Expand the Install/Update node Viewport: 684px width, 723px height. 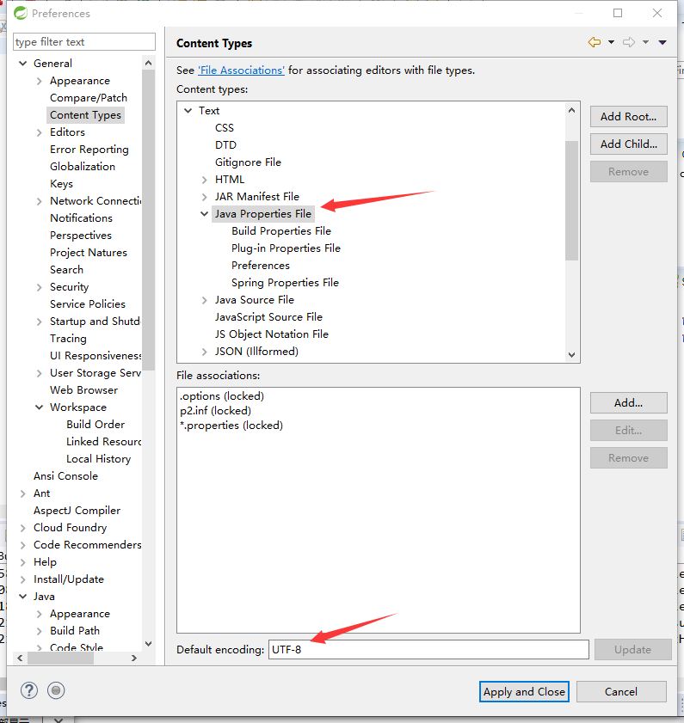[22, 579]
